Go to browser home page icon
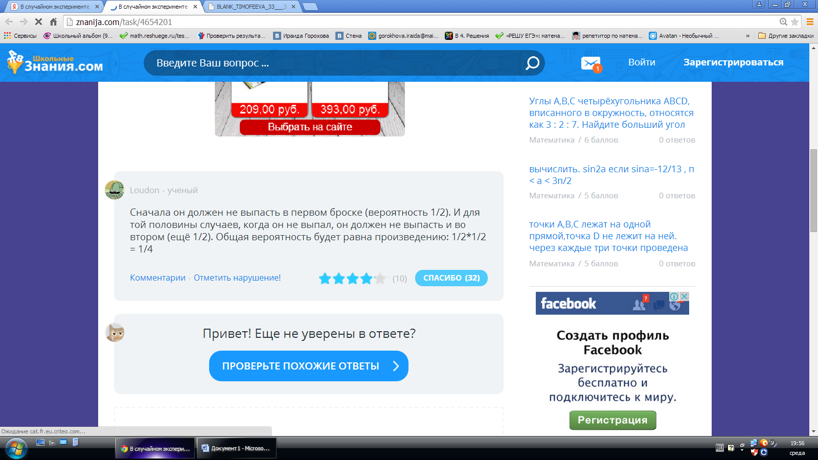Viewport: 818px width, 460px height. coord(53,22)
